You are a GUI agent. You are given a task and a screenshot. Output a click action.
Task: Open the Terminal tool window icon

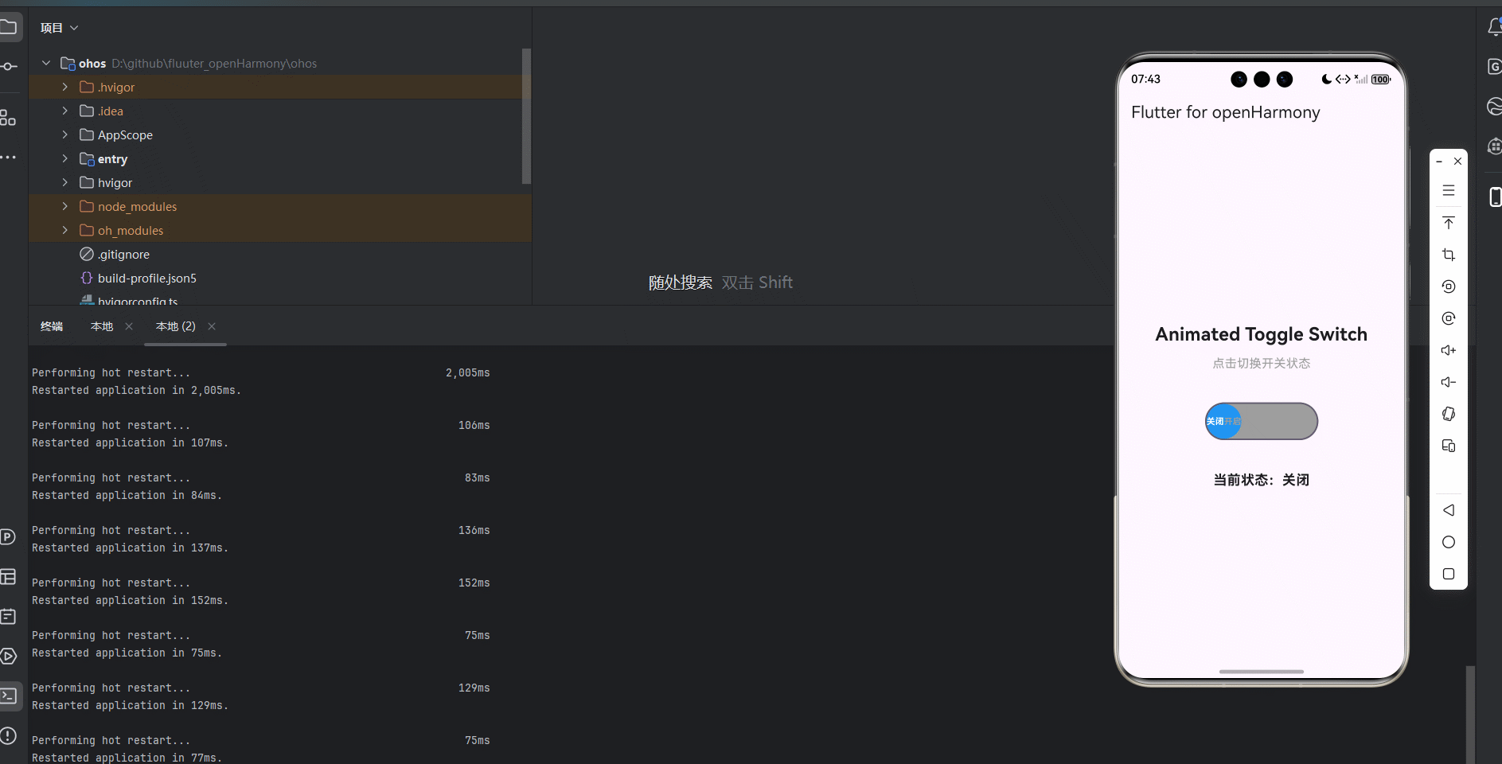pyautogui.click(x=8, y=696)
